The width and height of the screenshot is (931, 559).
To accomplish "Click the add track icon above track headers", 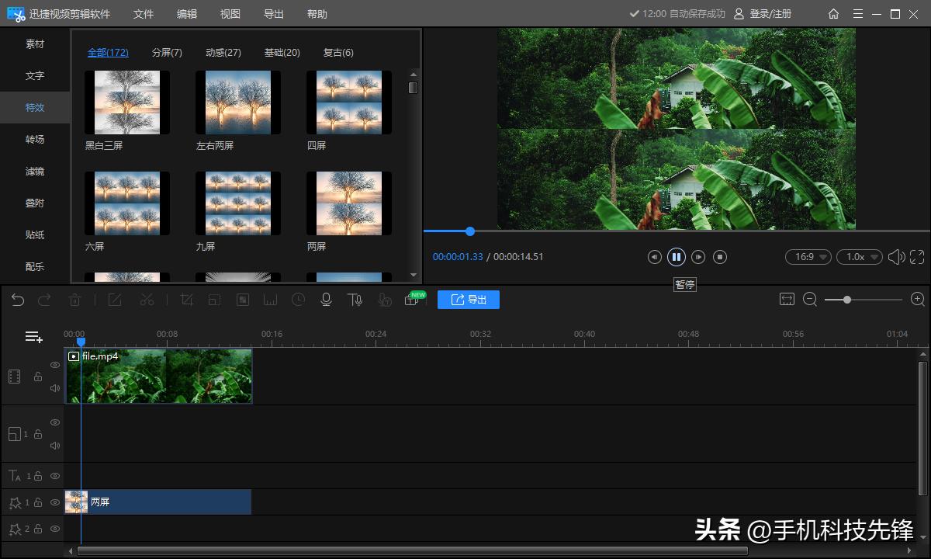I will 33,337.
